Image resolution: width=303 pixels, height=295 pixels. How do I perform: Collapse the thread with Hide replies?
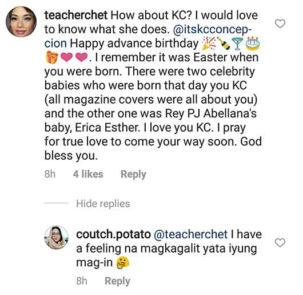pos(103,203)
